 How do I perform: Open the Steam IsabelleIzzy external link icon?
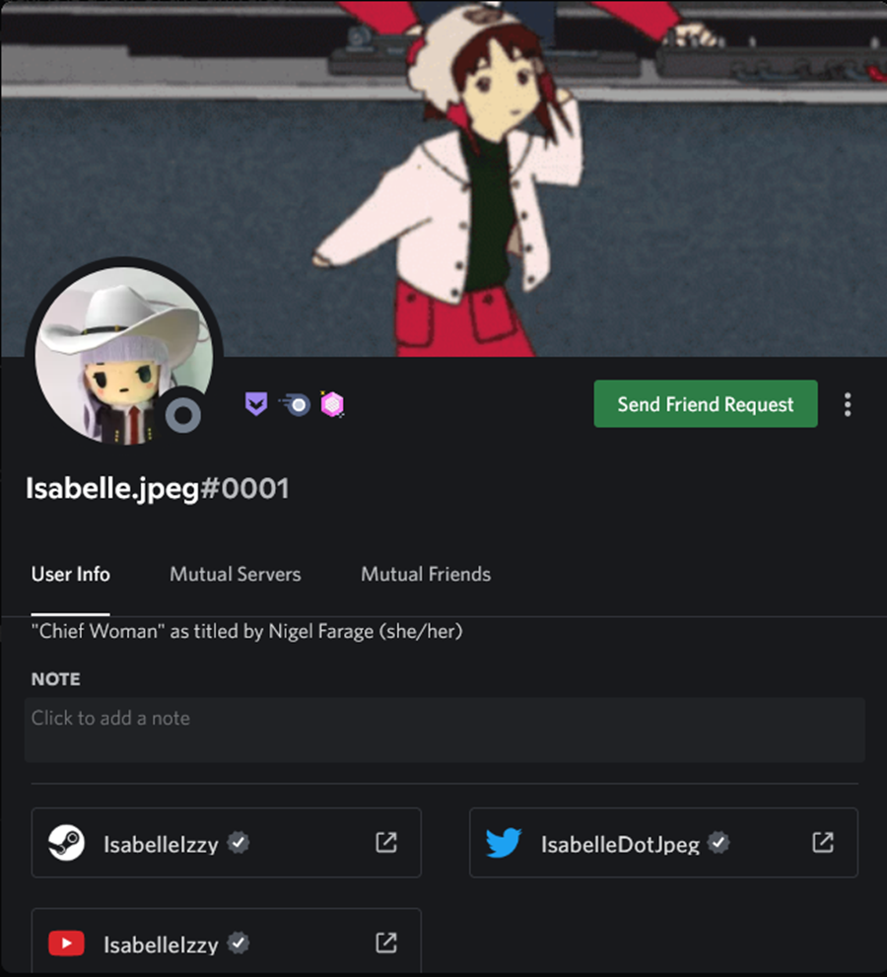(x=386, y=842)
